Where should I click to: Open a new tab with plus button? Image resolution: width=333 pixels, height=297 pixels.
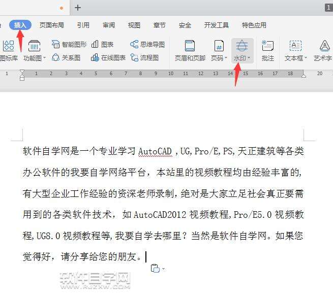coord(78,8)
